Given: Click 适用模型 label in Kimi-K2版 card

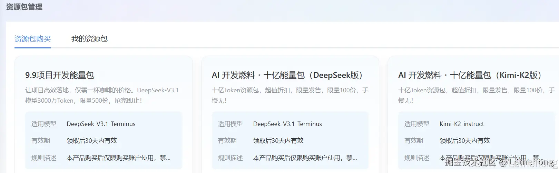Looking at the screenshot, I should tap(417, 124).
